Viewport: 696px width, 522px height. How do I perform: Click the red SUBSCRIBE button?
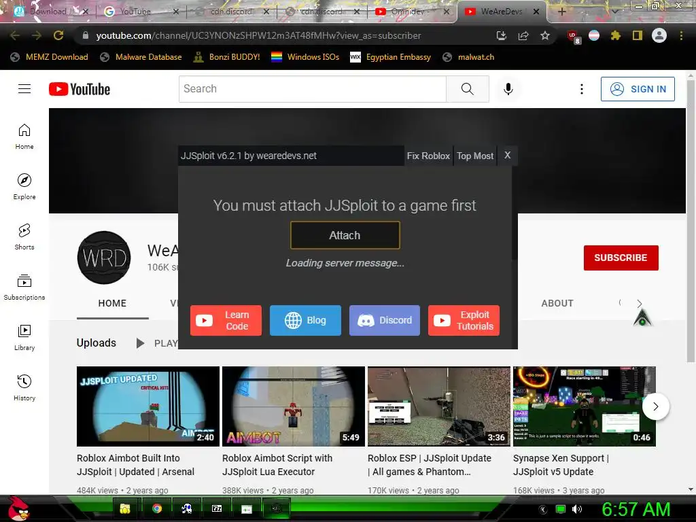621,258
